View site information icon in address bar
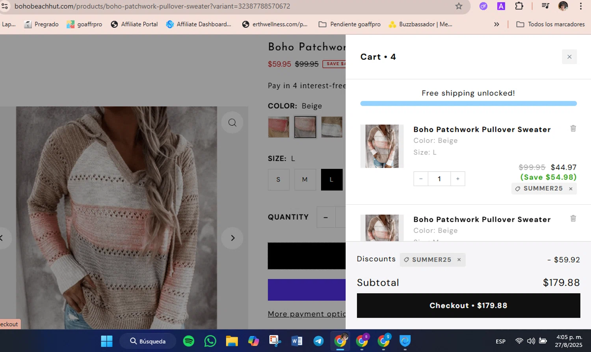591x352 pixels. (x=5, y=6)
